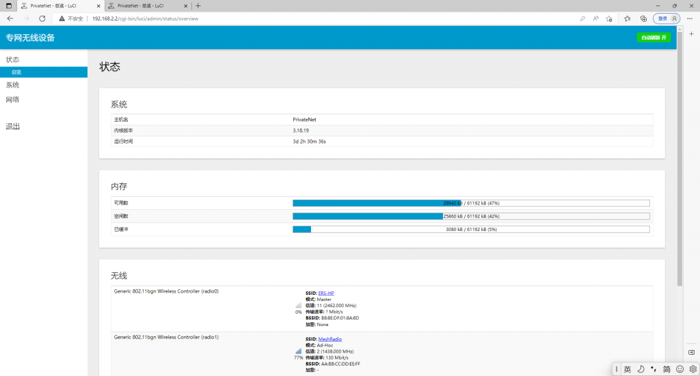The height and width of the screenshot is (376, 700).
Task: Open IME emoji smiley icon
Action: click(x=679, y=369)
